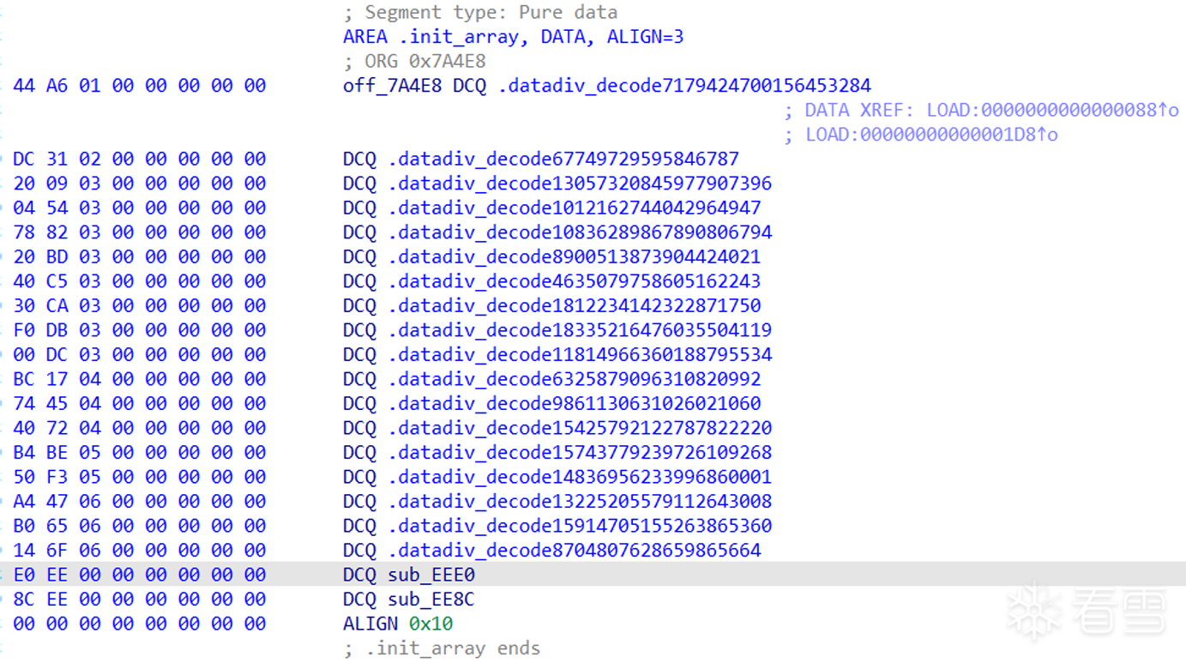The image size is (1186, 663).
Task: Click the "; .init_array ends" comment
Action: pos(442,648)
